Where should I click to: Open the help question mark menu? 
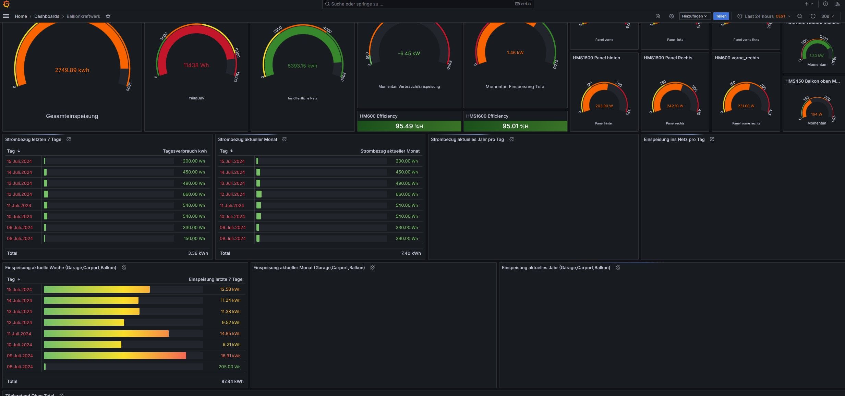(x=825, y=4)
